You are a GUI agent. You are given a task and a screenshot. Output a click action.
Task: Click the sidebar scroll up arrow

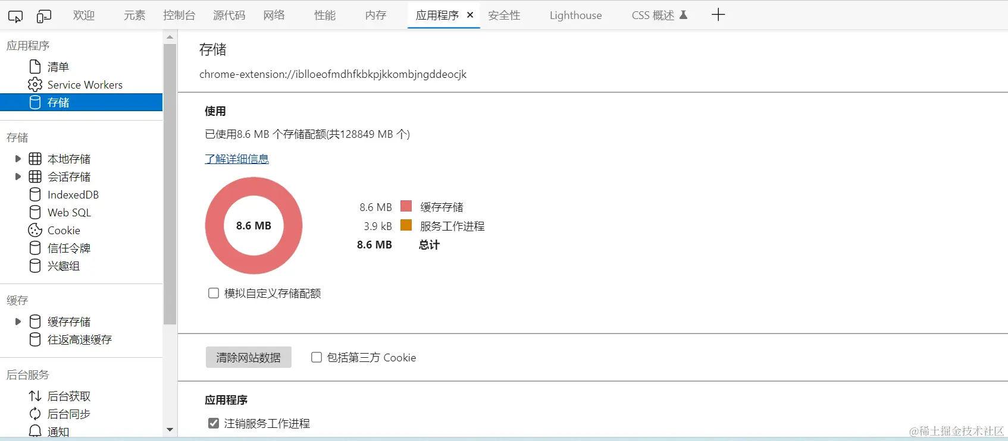point(170,37)
